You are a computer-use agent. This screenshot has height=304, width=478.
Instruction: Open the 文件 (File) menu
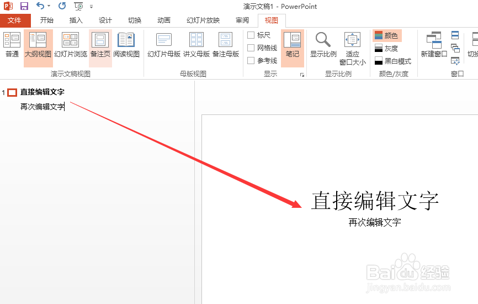coord(15,20)
